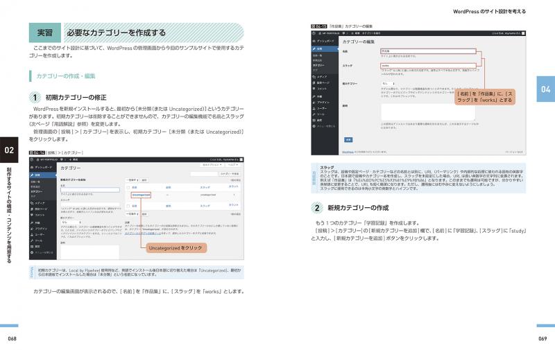Select カテゴリー submenu in category edit sidebar

(x=318, y=65)
